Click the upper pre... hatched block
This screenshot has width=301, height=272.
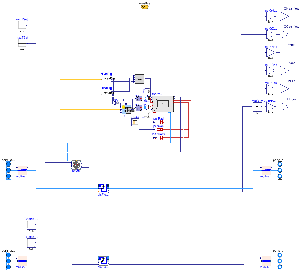point(139,99)
